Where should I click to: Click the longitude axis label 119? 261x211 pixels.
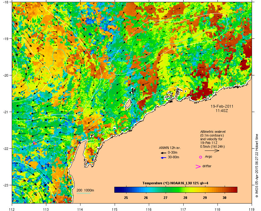click(x=252, y=209)
